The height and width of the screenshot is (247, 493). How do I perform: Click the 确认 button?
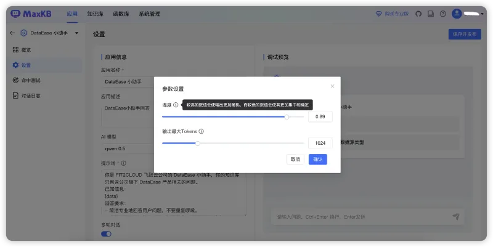(x=318, y=160)
